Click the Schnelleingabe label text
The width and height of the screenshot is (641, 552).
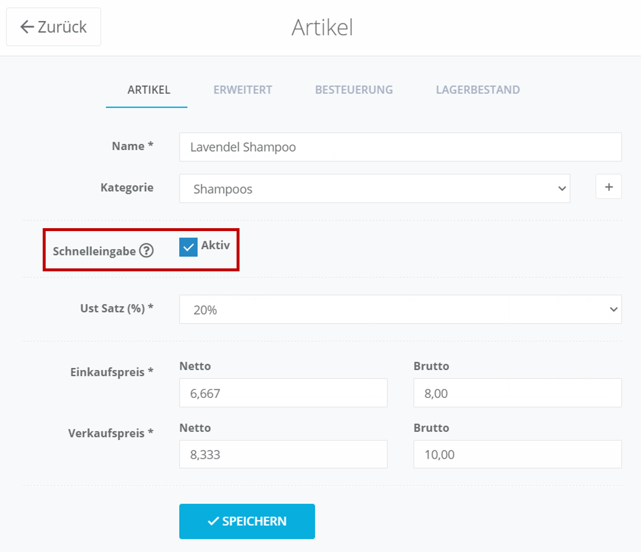(x=94, y=251)
